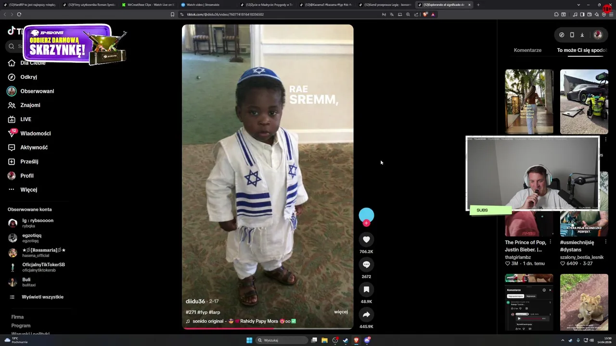
Task: Open options menu for #usmiechnijsię video
Action: click(605, 242)
